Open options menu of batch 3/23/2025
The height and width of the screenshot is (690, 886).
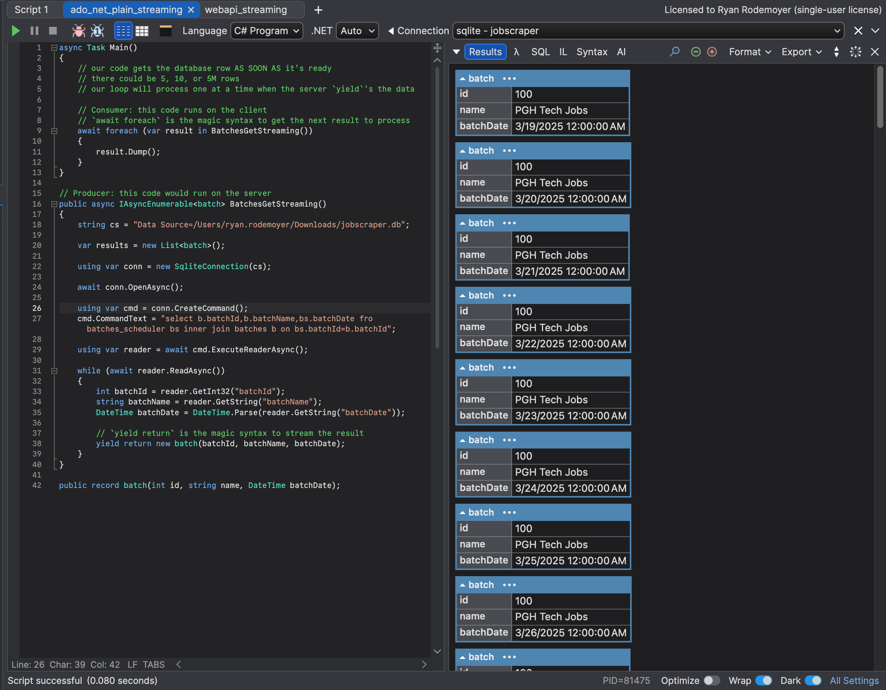509,368
